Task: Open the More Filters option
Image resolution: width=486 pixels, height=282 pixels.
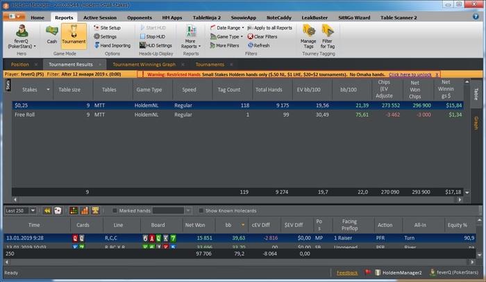Action: [224, 45]
